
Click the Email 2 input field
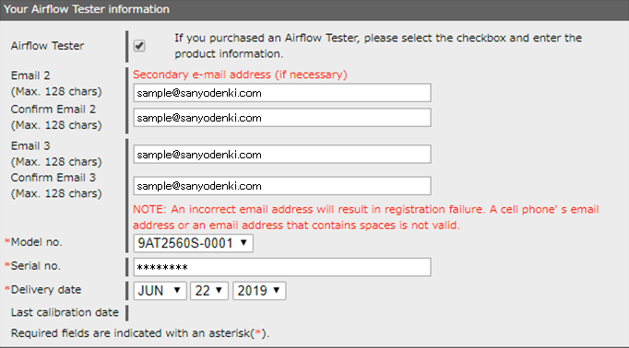point(282,93)
